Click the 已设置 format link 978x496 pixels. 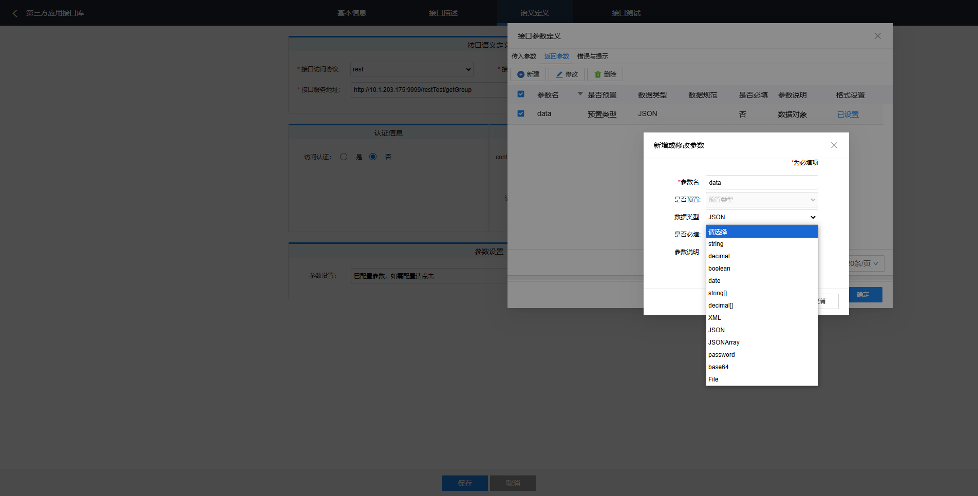coord(848,115)
